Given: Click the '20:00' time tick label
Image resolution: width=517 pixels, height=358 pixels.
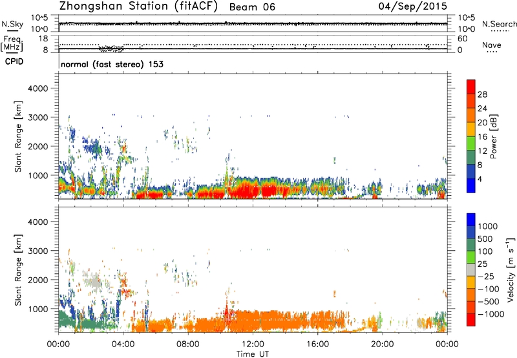Looking at the screenshot, I should (x=382, y=344).
